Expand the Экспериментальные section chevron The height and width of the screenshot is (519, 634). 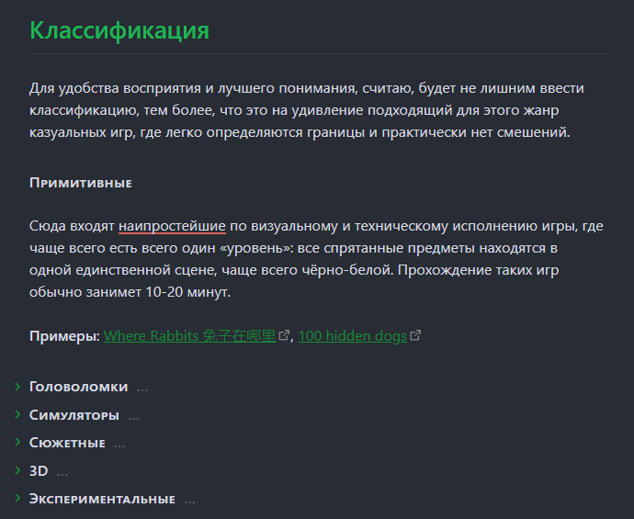[x=17, y=498]
